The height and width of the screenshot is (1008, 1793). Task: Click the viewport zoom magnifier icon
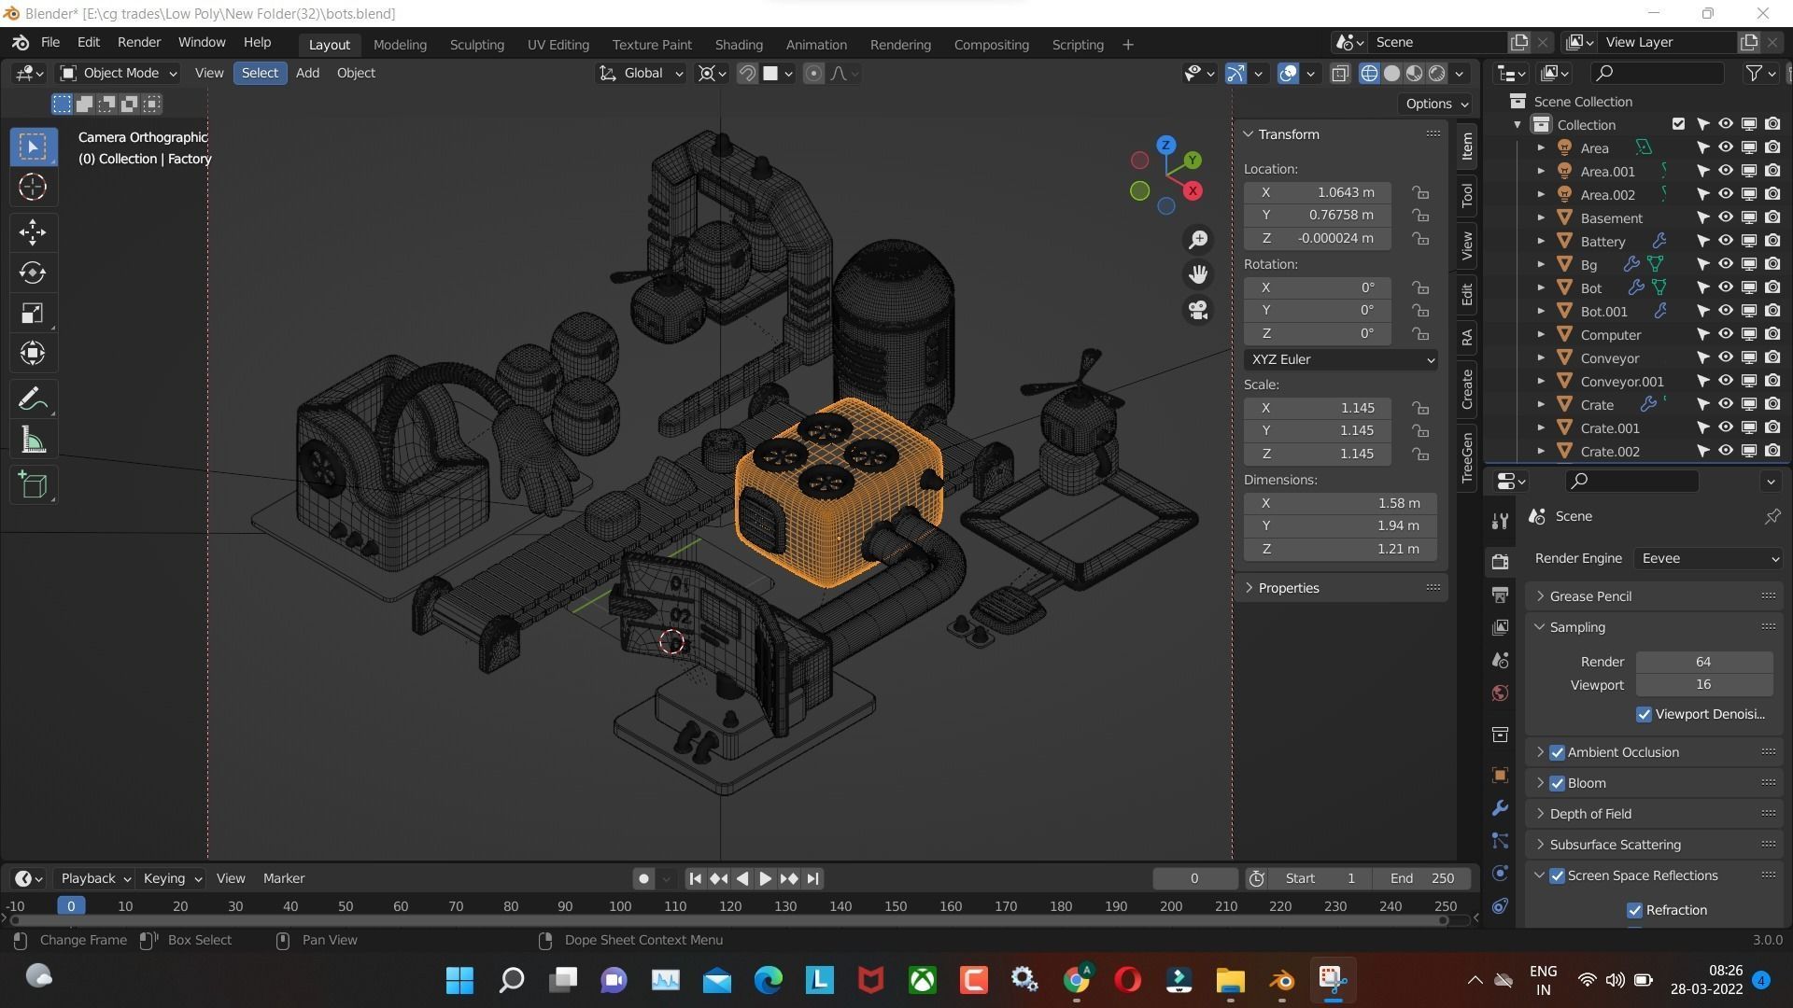[x=1198, y=240]
